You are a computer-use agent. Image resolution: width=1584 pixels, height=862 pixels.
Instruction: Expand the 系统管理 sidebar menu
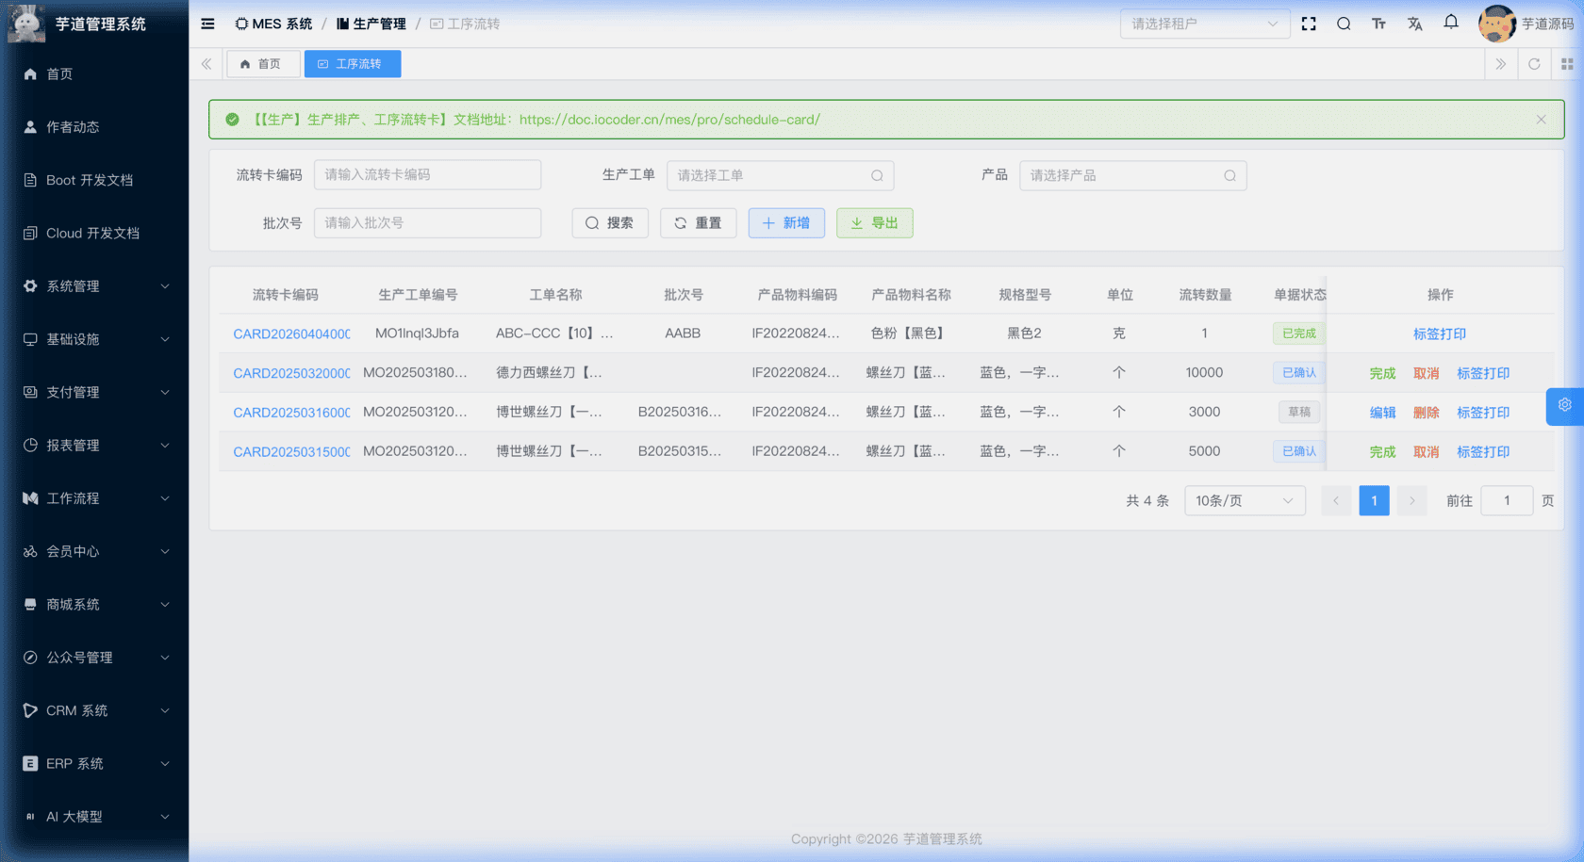point(94,286)
